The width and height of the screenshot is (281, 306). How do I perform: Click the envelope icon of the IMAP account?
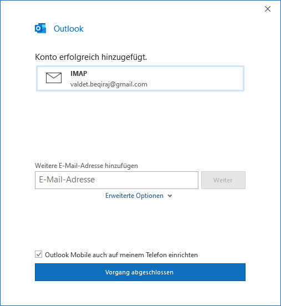[54, 78]
